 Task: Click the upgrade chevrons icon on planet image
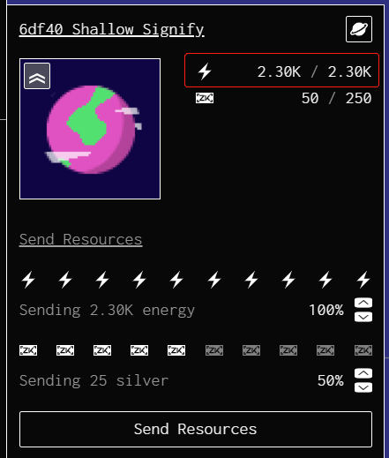click(x=37, y=76)
